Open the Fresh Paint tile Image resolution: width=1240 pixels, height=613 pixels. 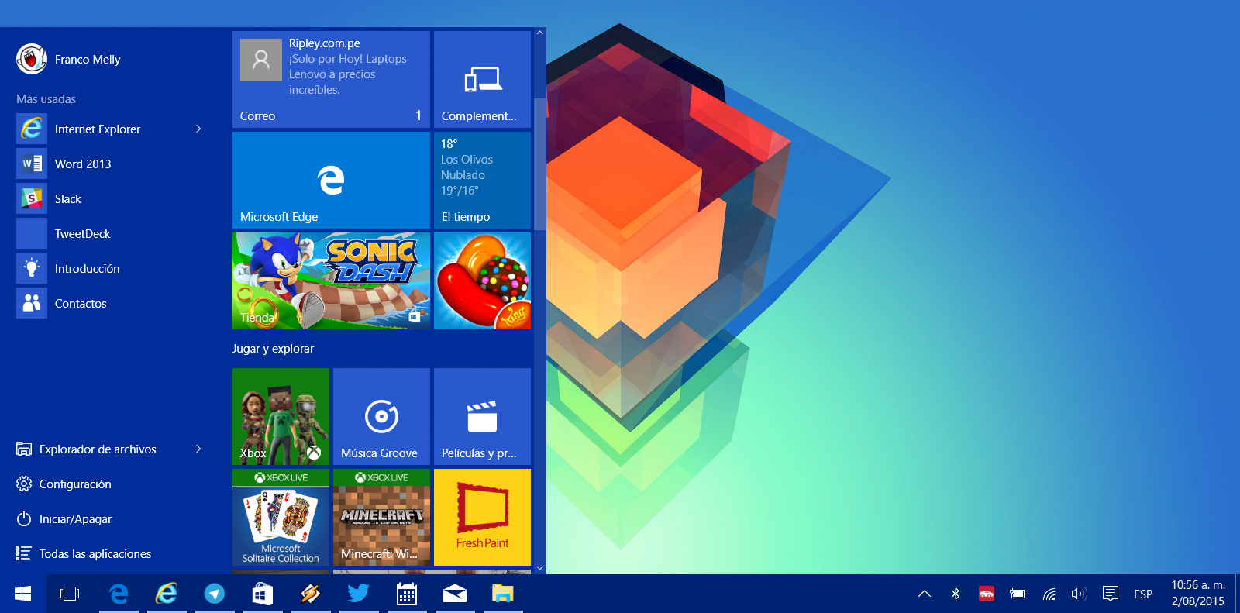tap(482, 517)
